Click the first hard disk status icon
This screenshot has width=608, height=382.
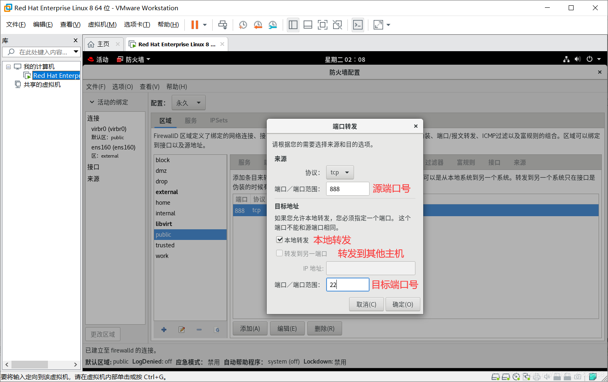[x=495, y=377]
